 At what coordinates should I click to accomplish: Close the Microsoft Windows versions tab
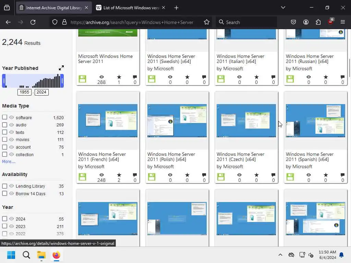[164, 8]
